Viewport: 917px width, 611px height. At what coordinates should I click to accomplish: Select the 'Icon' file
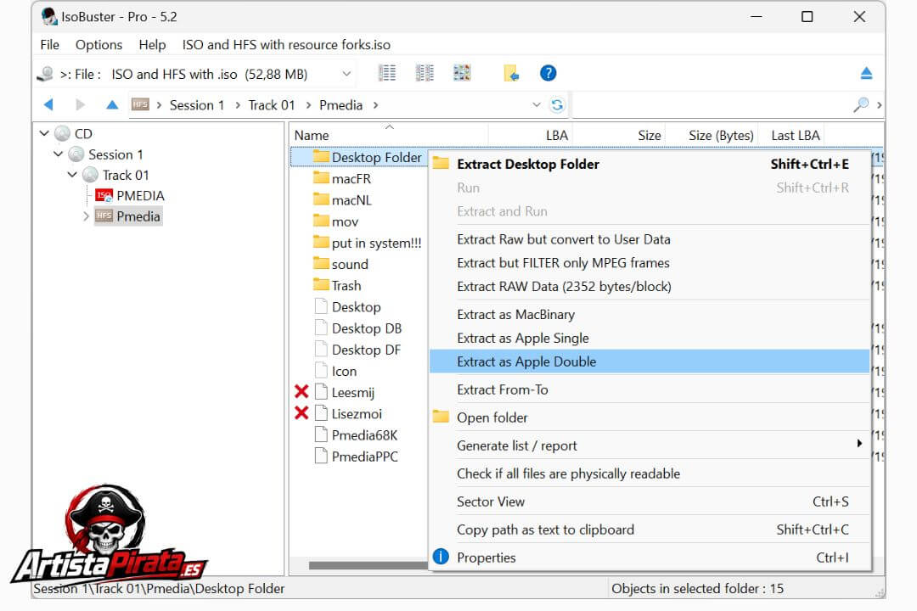(x=335, y=371)
